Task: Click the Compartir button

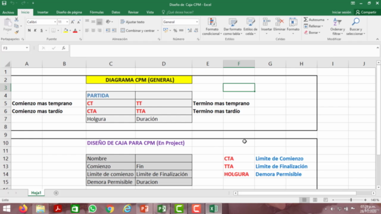Action: [366, 12]
